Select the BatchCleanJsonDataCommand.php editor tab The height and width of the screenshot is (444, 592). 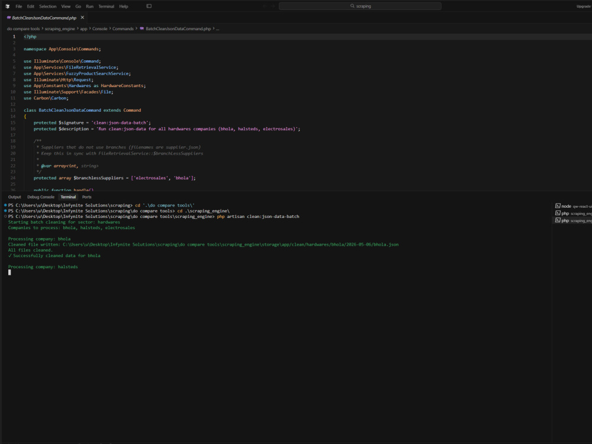pyautogui.click(x=44, y=18)
